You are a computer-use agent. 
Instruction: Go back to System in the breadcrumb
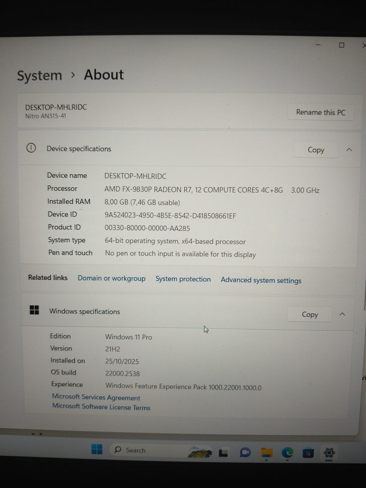point(39,75)
